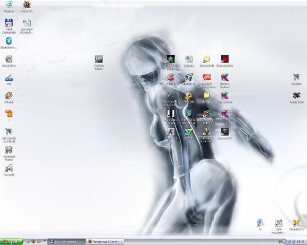The height and width of the screenshot is (245, 307).
Task: Launch Download Master desktop shortcut
Action: click(9, 150)
